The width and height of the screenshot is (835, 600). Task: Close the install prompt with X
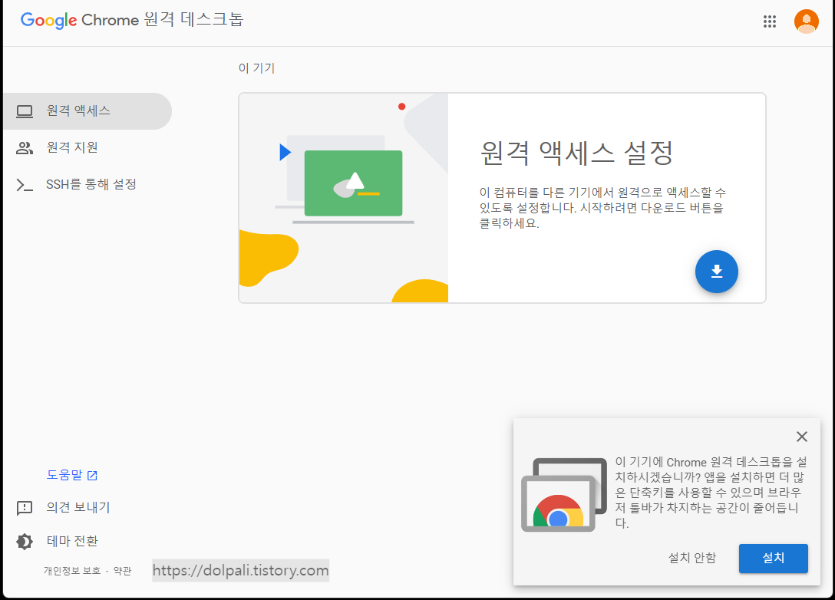pos(801,437)
